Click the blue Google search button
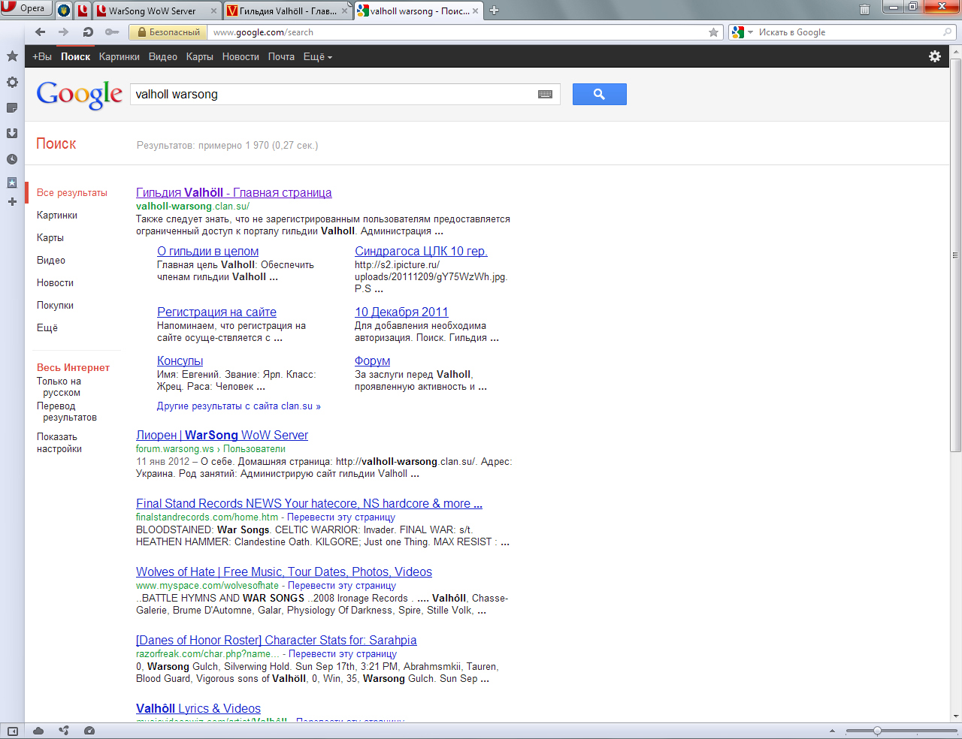This screenshot has width=962, height=739. point(599,94)
